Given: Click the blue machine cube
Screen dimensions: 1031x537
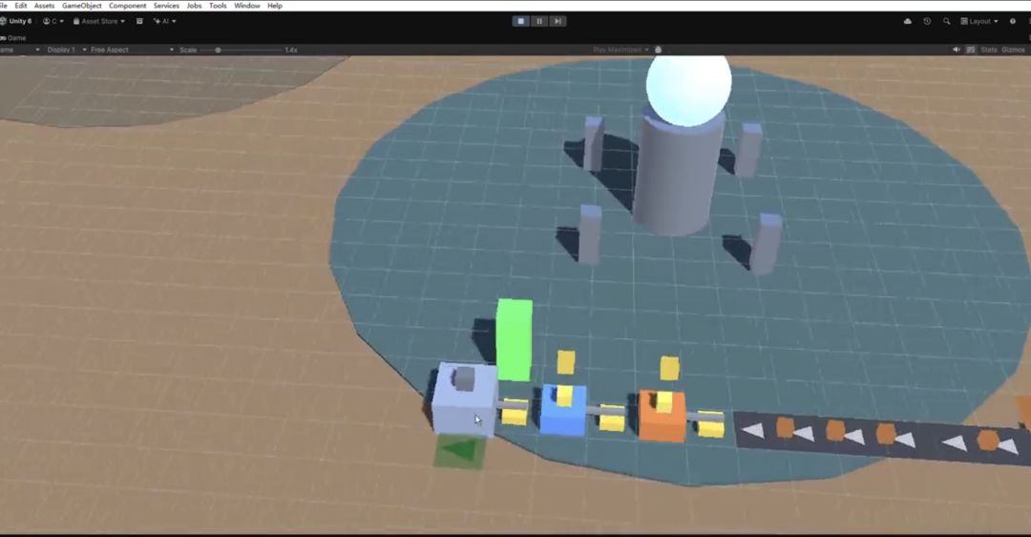Looking at the screenshot, I should tap(563, 410).
